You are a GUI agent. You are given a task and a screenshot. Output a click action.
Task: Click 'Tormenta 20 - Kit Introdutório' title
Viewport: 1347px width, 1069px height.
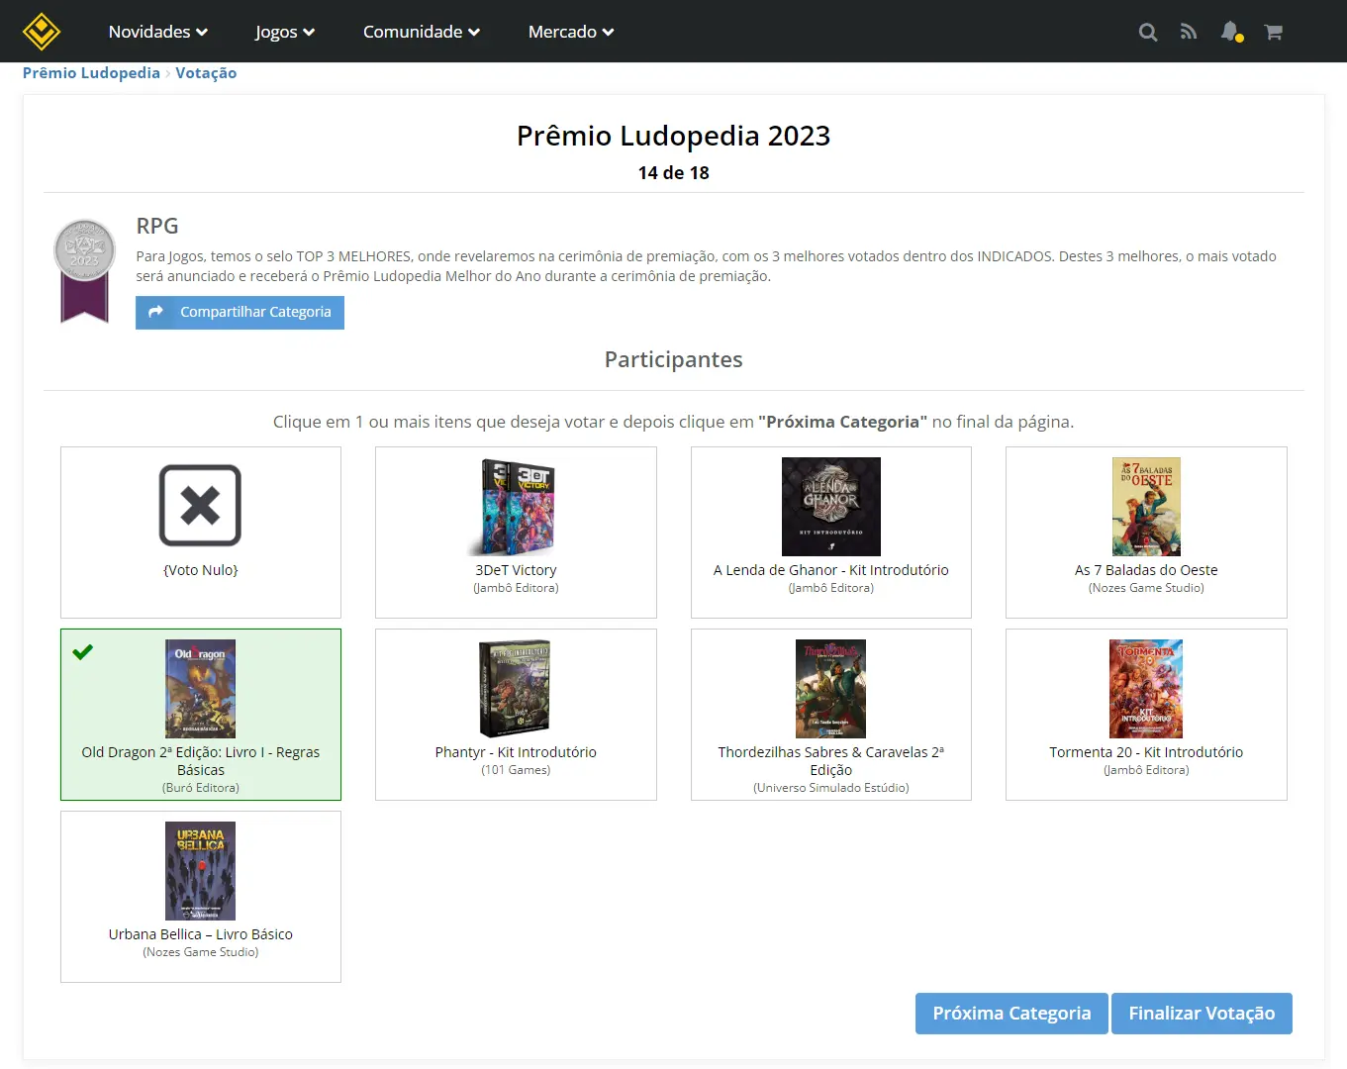tap(1146, 752)
